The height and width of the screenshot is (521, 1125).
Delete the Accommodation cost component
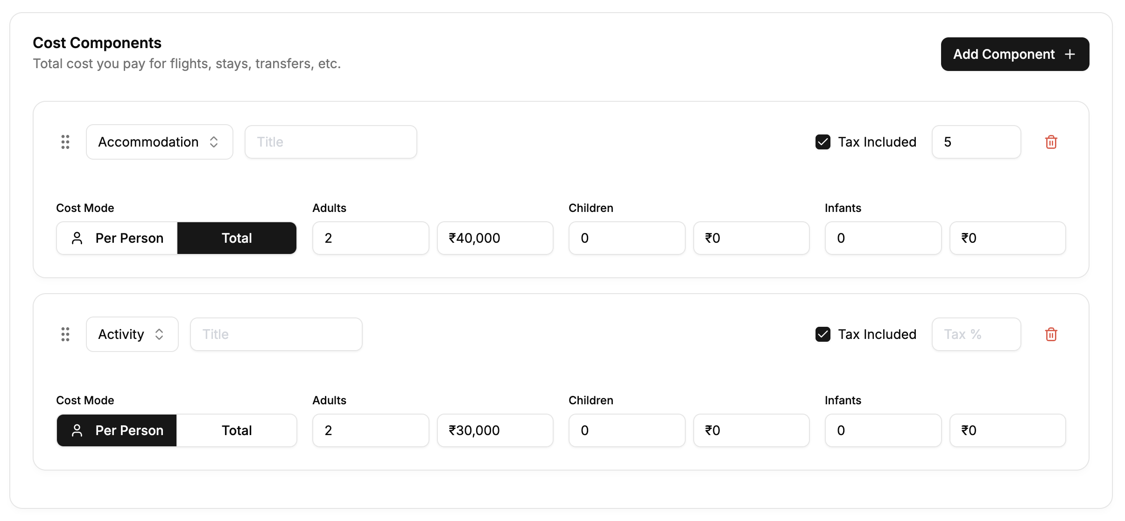(x=1051, y=142)
